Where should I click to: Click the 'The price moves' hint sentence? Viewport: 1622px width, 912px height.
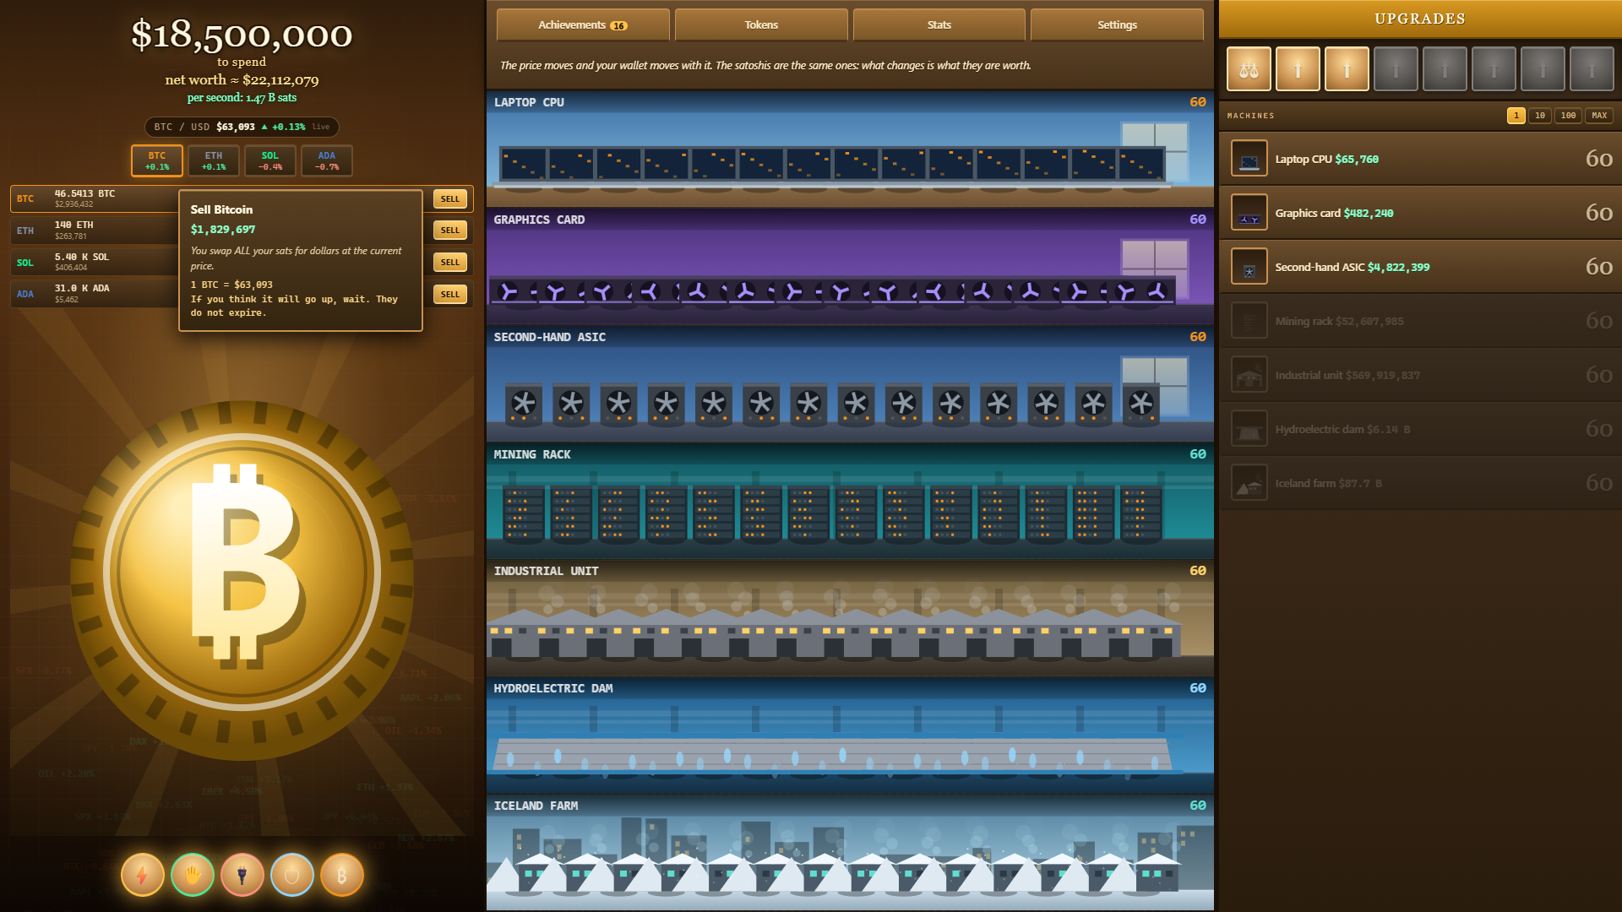(x=765, y=66)
